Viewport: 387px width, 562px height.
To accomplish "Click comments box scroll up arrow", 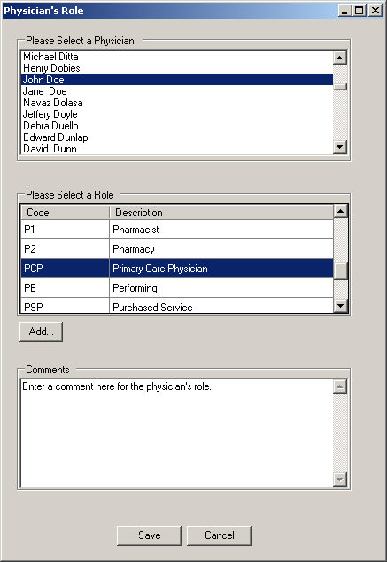I will [340, 386].
